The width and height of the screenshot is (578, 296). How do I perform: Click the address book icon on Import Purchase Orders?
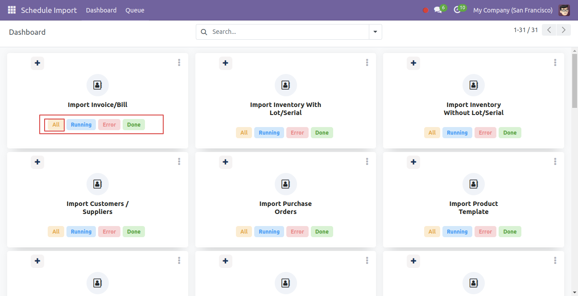(286, 184)
